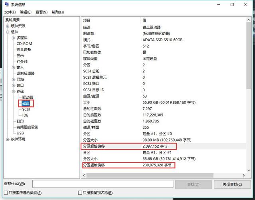Click the vertical scrollbar thumb
Image resolution: width=255 pixels, height=200 pixels.
[249, 56]
